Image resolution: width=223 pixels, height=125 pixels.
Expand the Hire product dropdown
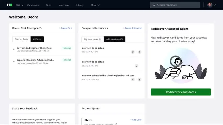click(x=19, y=5)
